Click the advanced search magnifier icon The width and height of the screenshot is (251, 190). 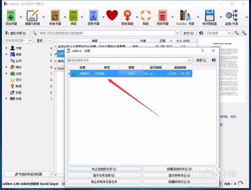click(34, 33)
